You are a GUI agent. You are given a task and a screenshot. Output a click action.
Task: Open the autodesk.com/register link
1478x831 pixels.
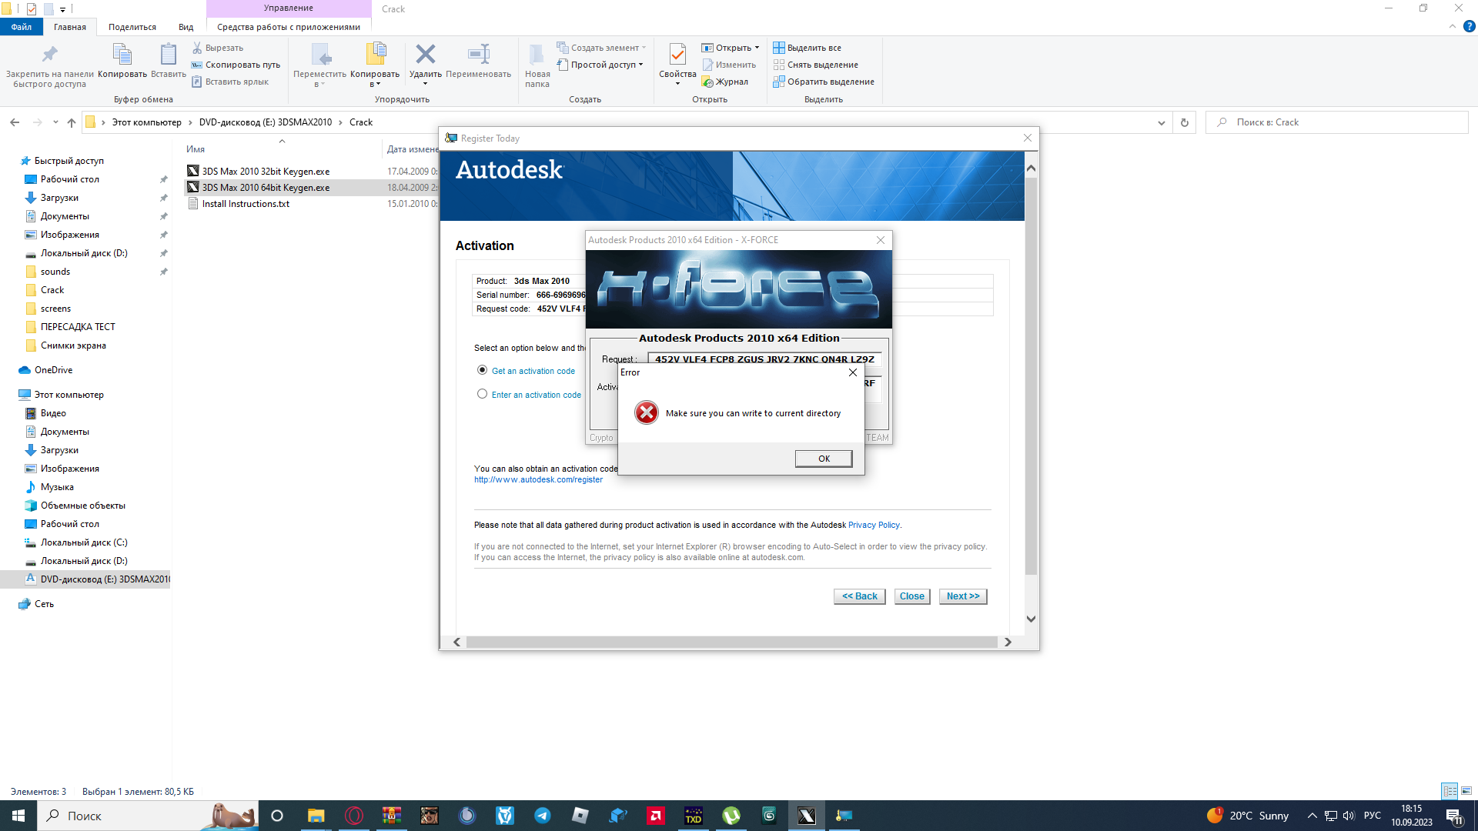[538, 480]
